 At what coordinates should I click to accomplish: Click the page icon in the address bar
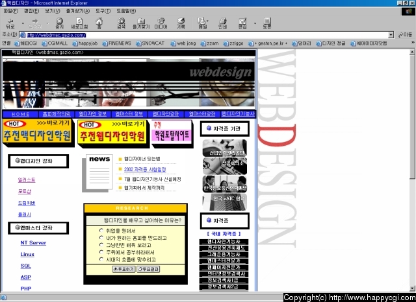click(23, 35)
